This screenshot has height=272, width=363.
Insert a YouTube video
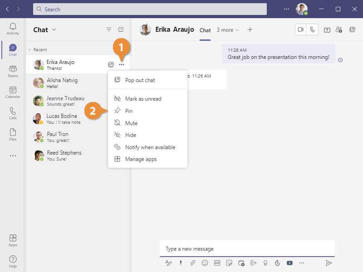(x=289, y=263)
